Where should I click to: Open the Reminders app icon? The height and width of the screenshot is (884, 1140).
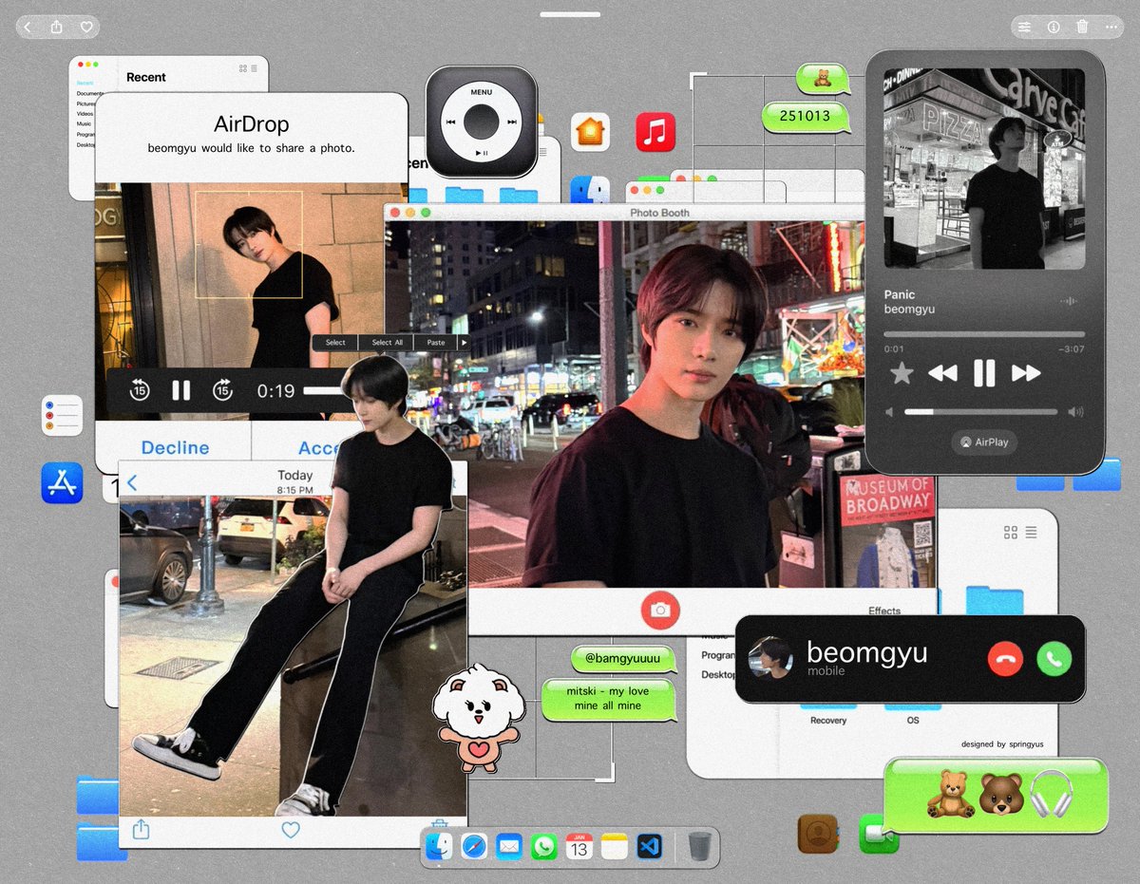coord(62,415)
